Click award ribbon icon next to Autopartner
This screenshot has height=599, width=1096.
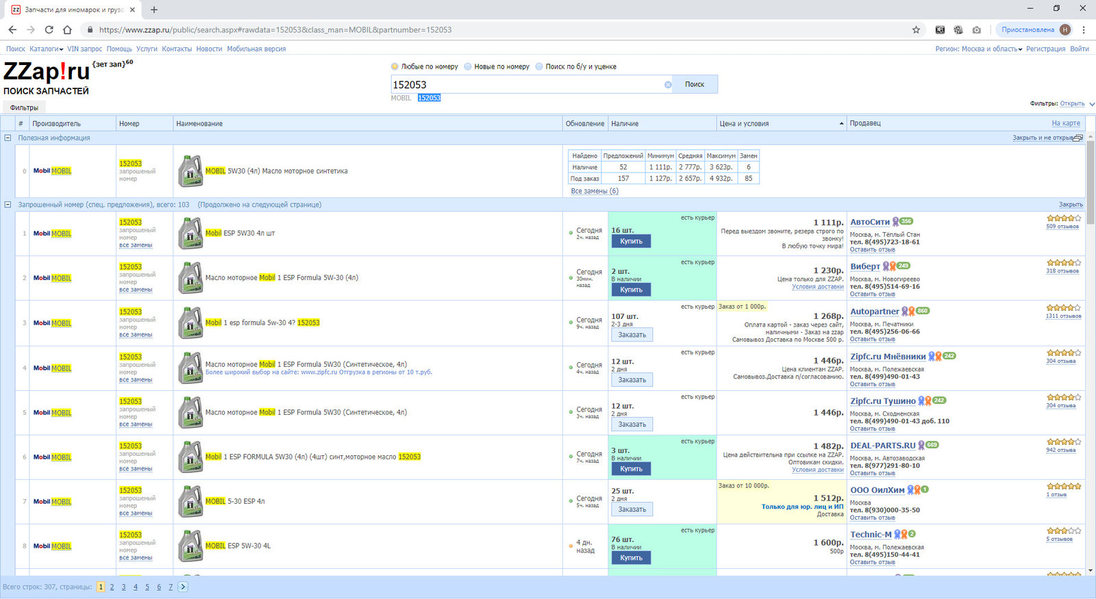(x=908, y=311)
